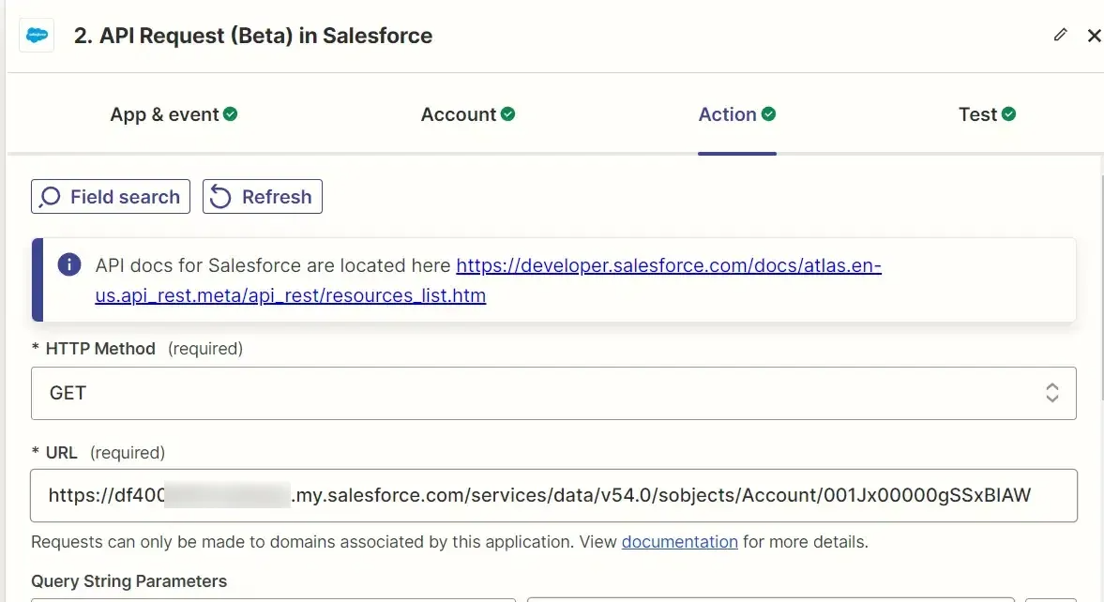Viewport: 1104px width, 602px height.
Task: Click the Refresh button
Action: [x=263, y=196]
